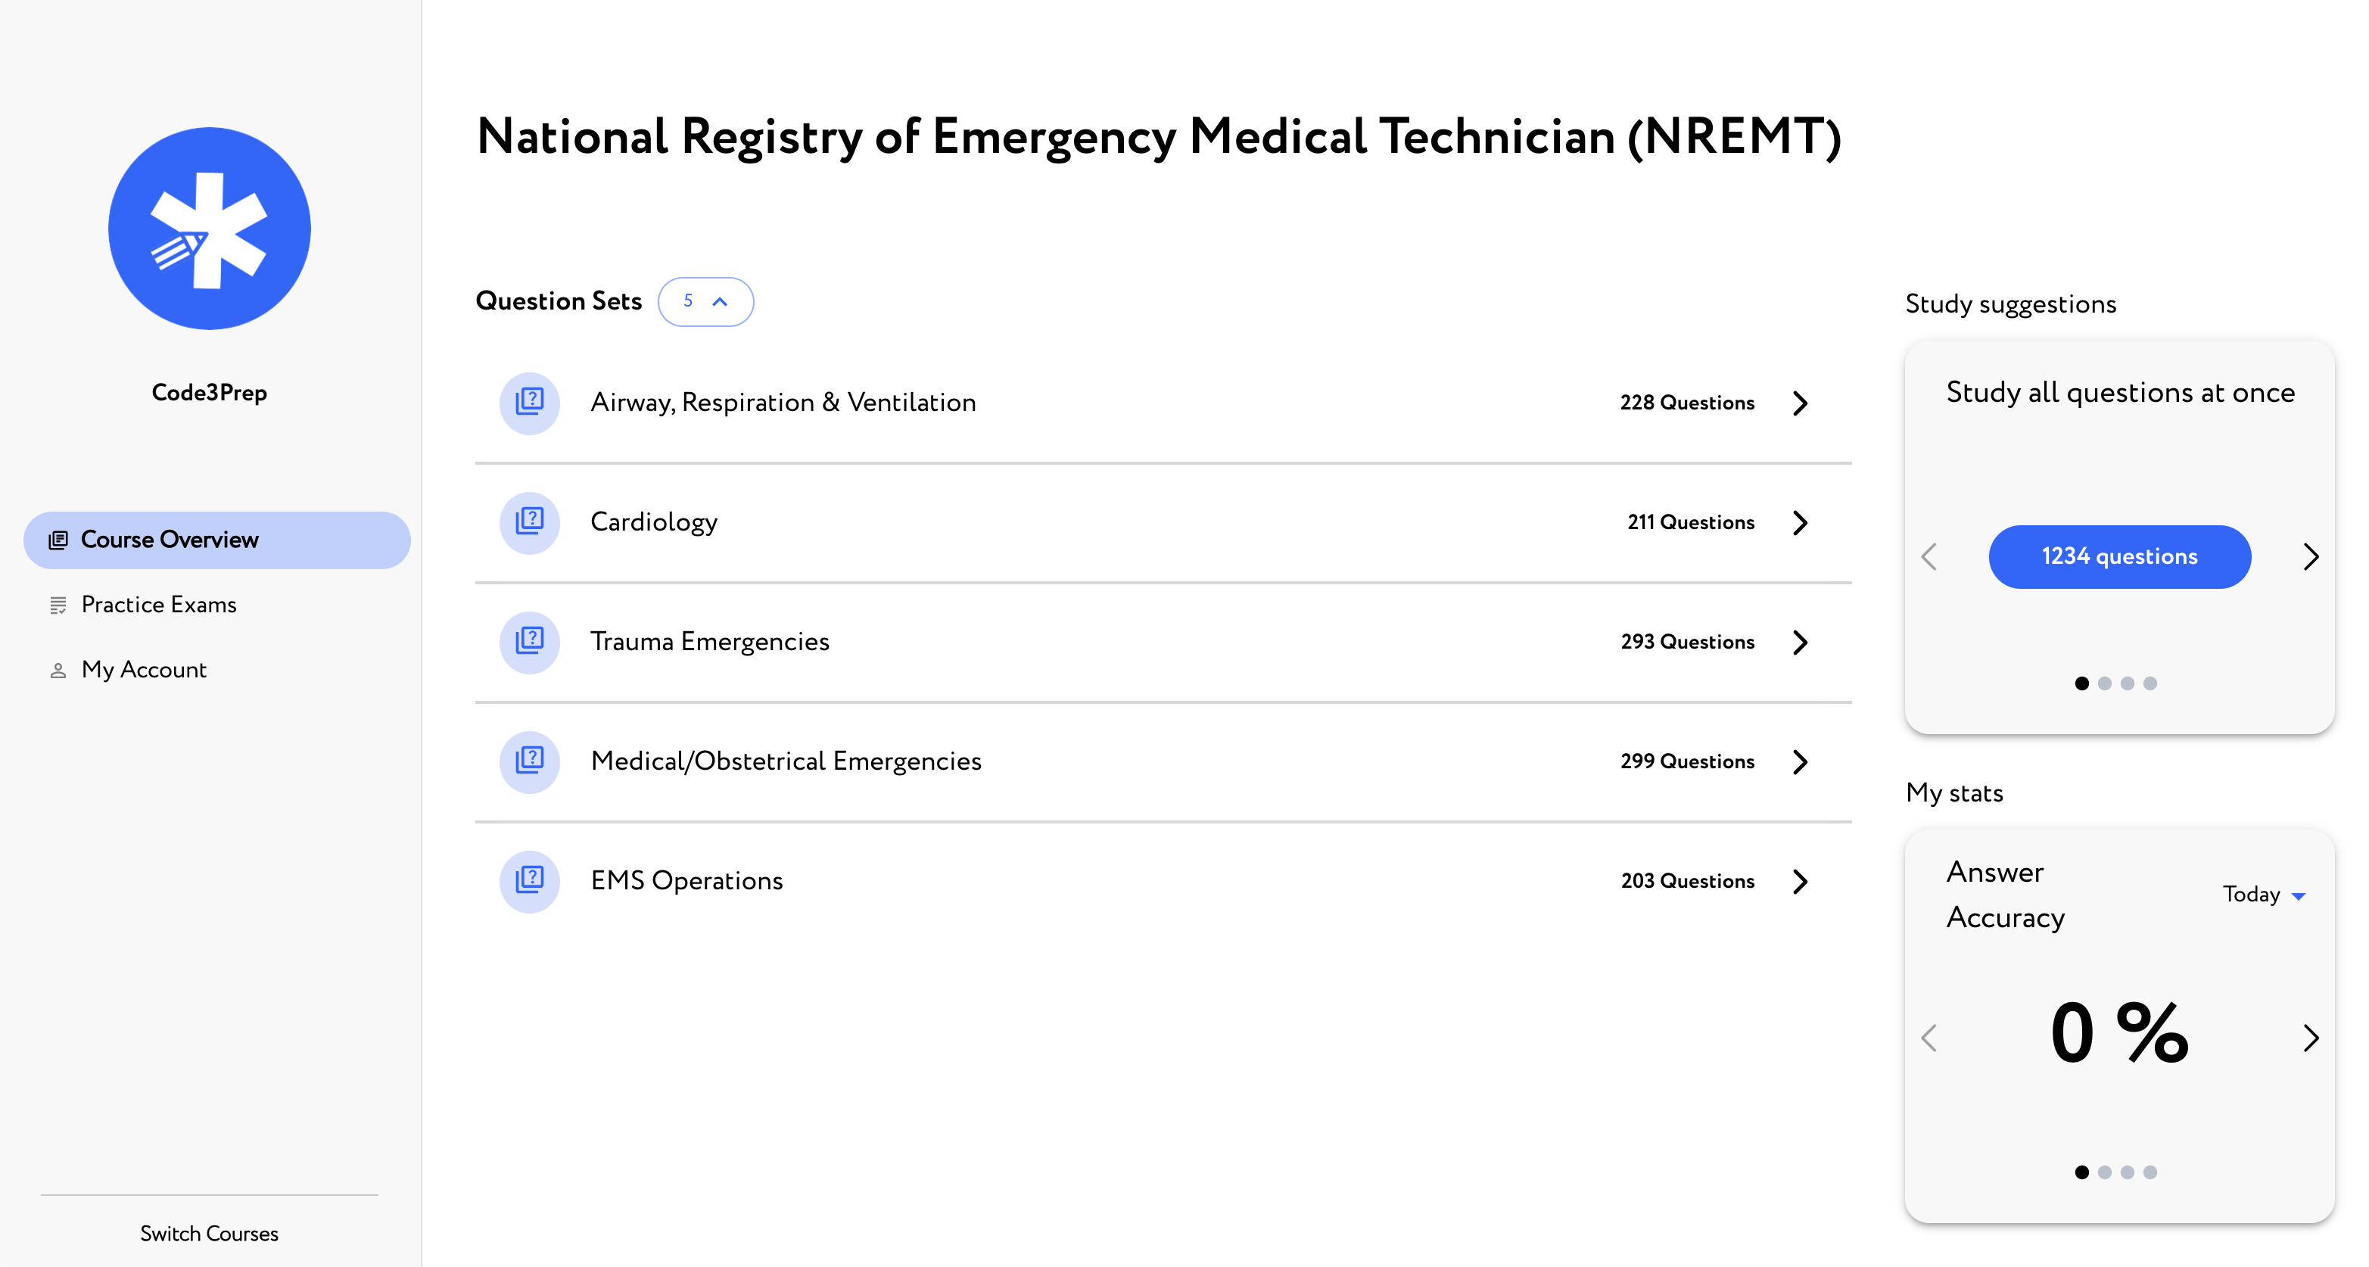Click the Code3Prep star-of-life logo

pos(210,228)
